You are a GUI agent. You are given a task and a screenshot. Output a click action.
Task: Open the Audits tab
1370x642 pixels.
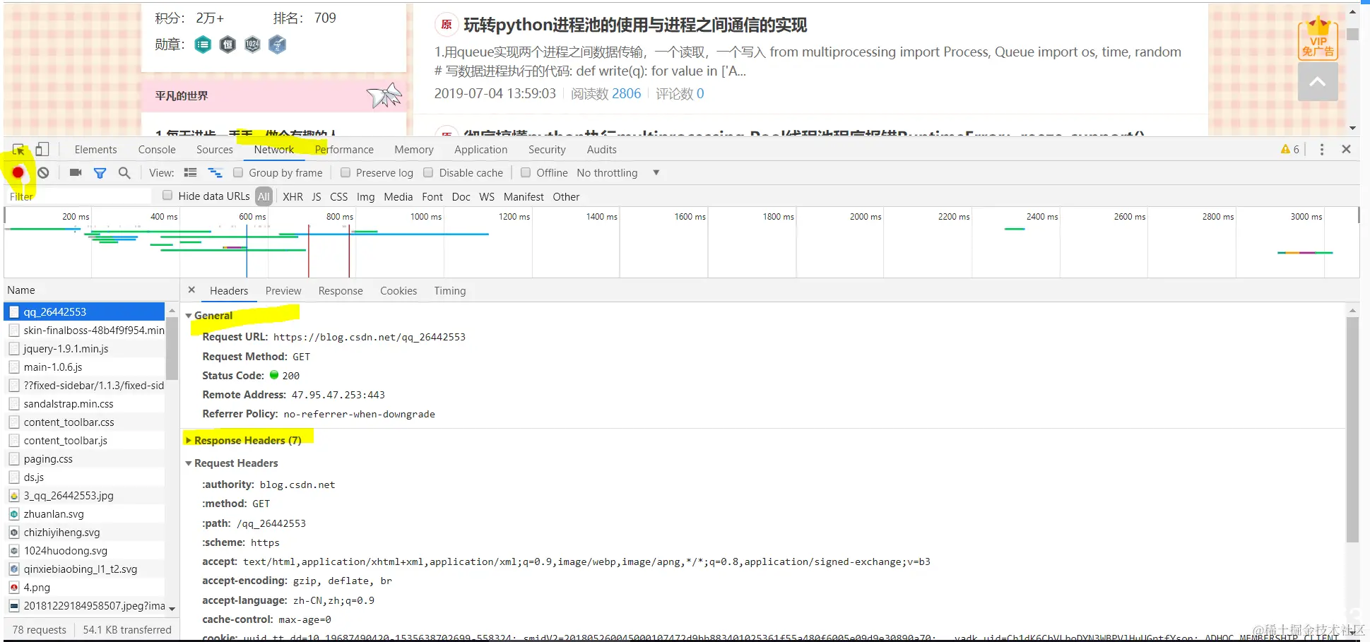(601, 150)
